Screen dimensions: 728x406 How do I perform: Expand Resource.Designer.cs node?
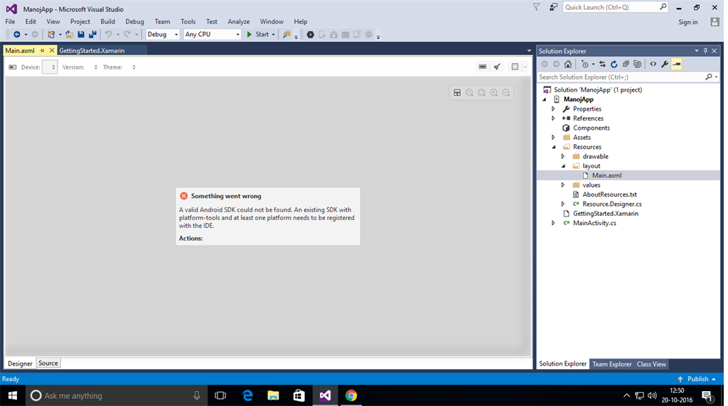click(563, 204)
